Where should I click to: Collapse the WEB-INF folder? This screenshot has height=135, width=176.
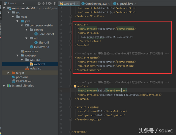pos(22,60)
